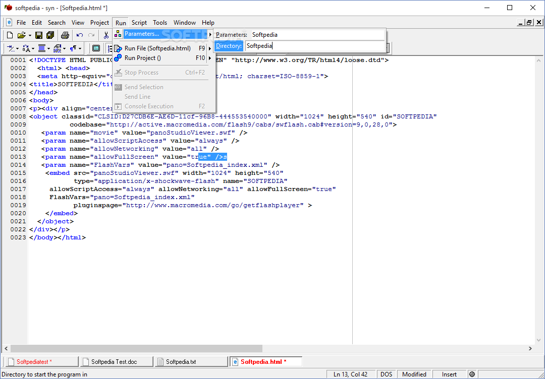
Task: Open the change case dropdown arrow
Action: click(x=33, y=48)
